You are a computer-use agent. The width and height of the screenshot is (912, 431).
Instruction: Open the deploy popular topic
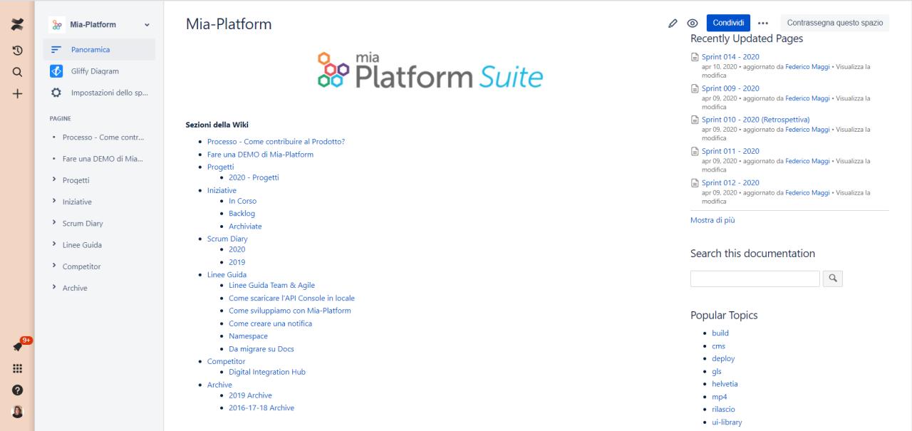click(723, 359)
